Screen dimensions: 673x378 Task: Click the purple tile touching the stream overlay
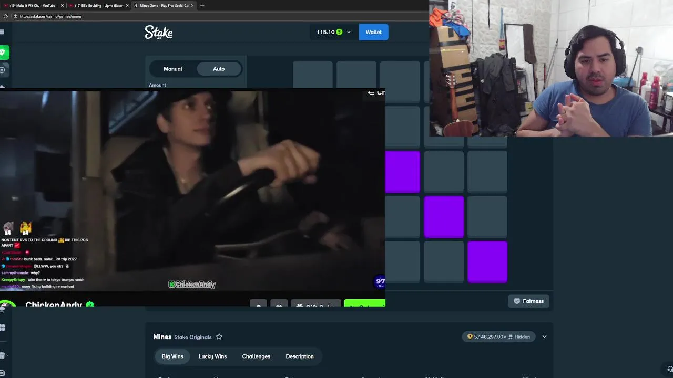pyautogui.click(x=403, y=172)
